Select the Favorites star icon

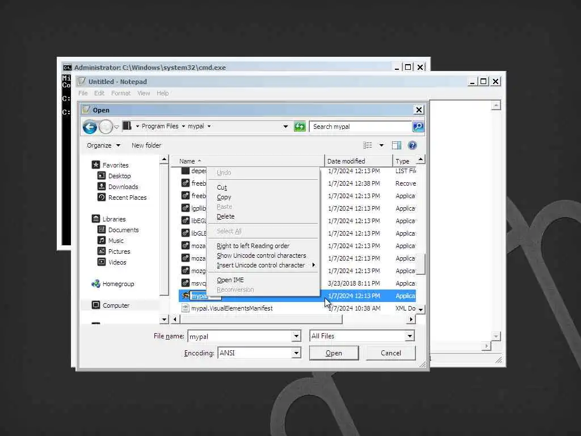[95, 165]
